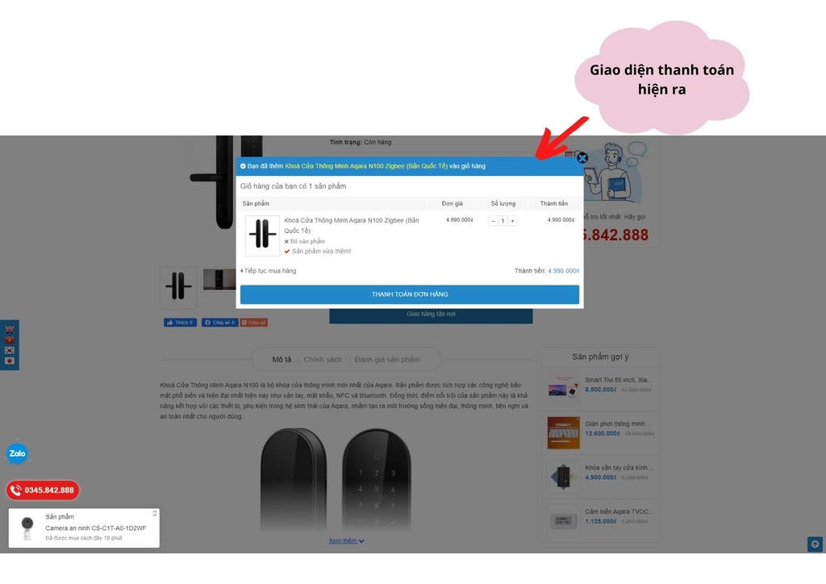Viewport: 826px width, 584px height.
Task: Click cart item name Khoá Cửa Thông Minh Aqara N100
Action: point(352,225)
